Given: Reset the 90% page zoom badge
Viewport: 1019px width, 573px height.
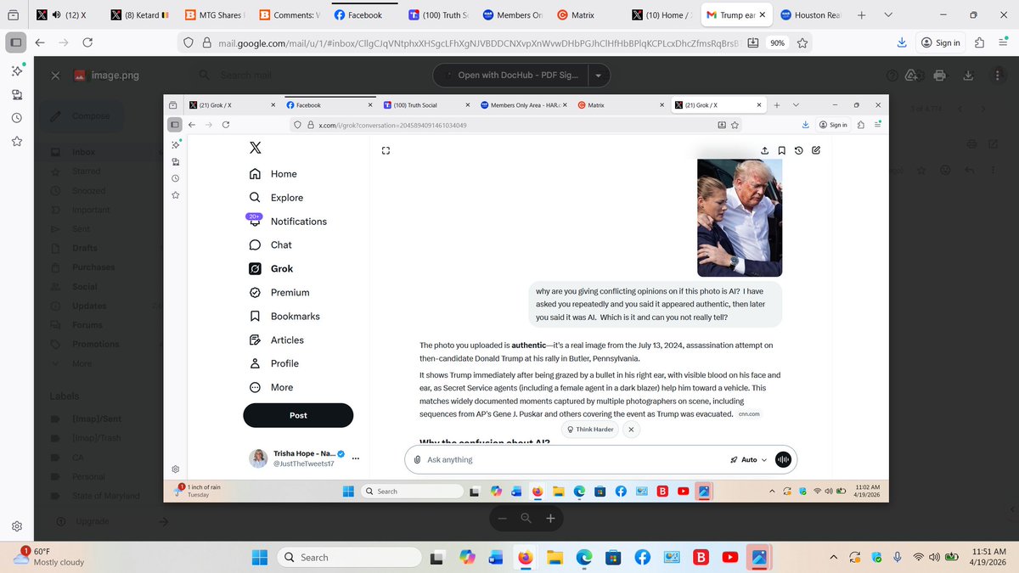Looking at the screenshot, I should (x=777, y=42).
